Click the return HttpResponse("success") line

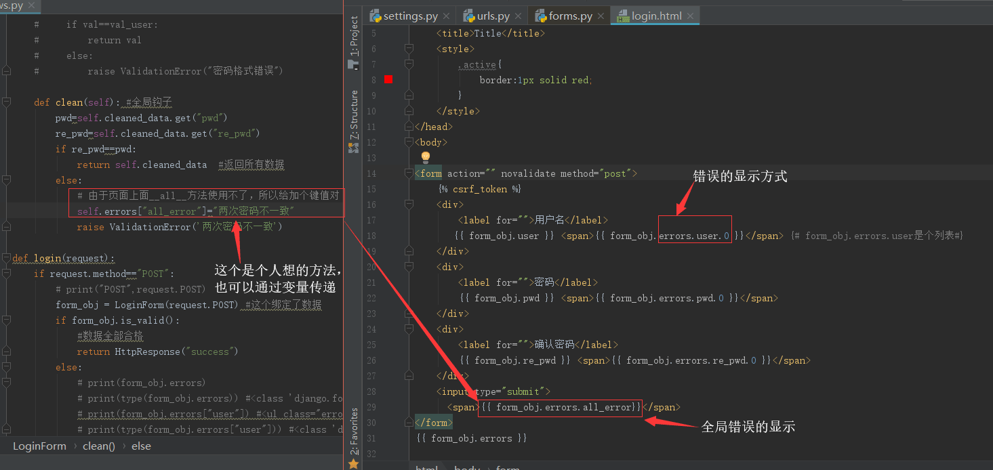157,351
